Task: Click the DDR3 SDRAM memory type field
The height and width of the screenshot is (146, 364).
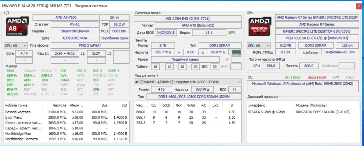Action: point(220,45)
